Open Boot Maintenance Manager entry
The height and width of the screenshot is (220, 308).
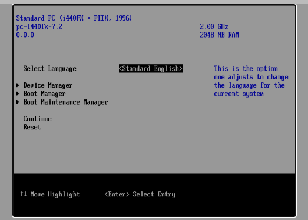click(65, 102)
